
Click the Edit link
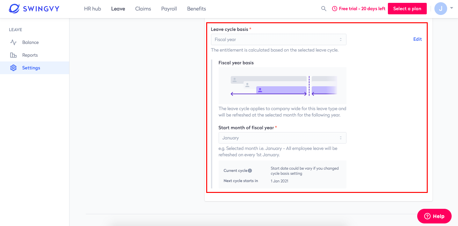418,39
